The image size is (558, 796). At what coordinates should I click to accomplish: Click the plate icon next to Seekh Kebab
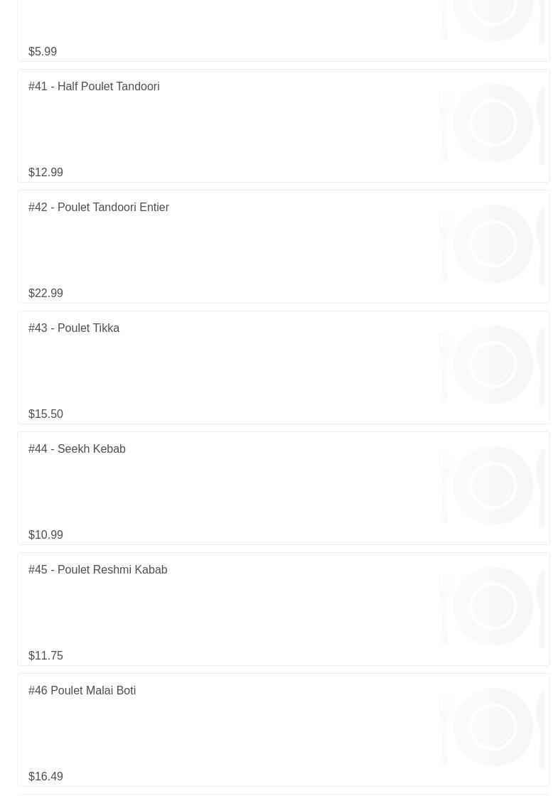493,485
